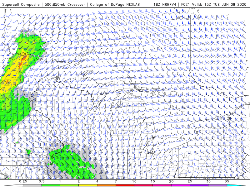Click the '18Z HRRRV4' model run label

(165, 5)
